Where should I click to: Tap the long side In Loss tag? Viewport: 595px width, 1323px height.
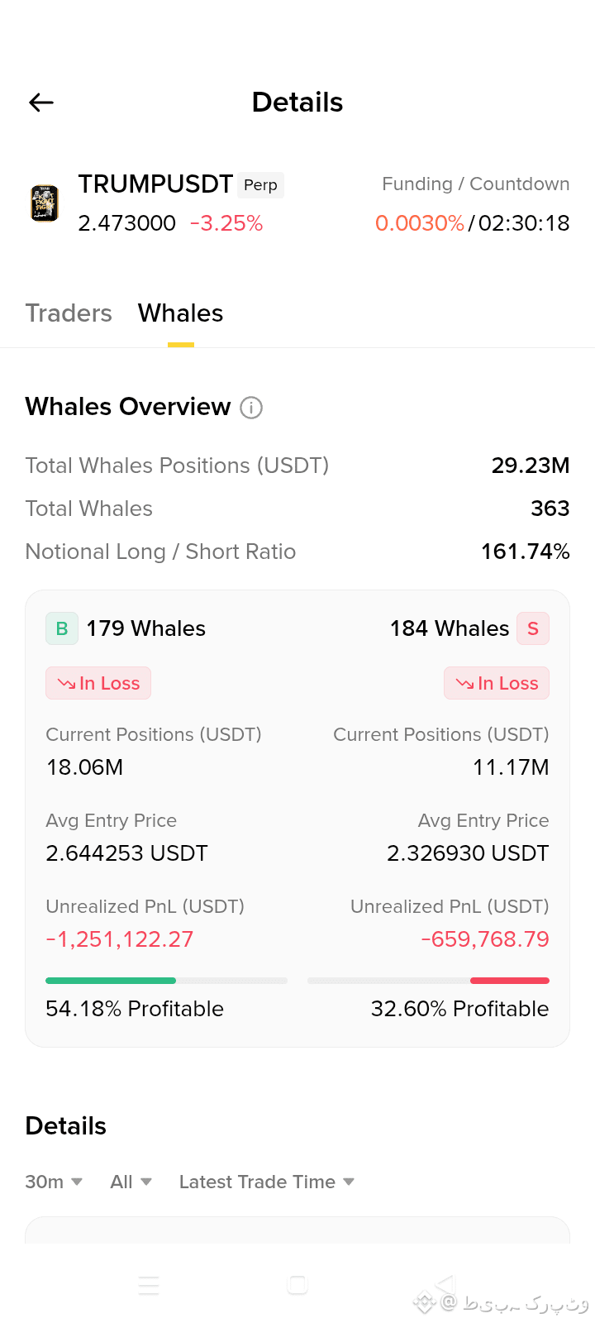tap(98, 683)
